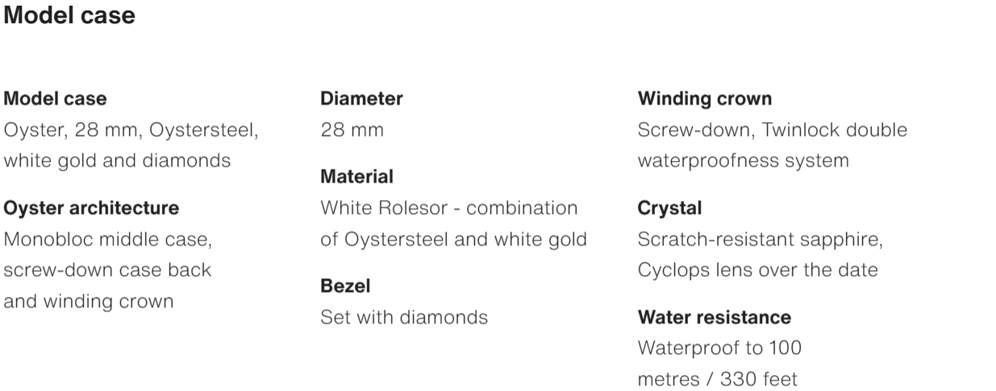Screen dimensions: 996x391
Task: Click the "Oyster, 28 mm, Oystersteel" text line
Action: click(x=131, y=130)
